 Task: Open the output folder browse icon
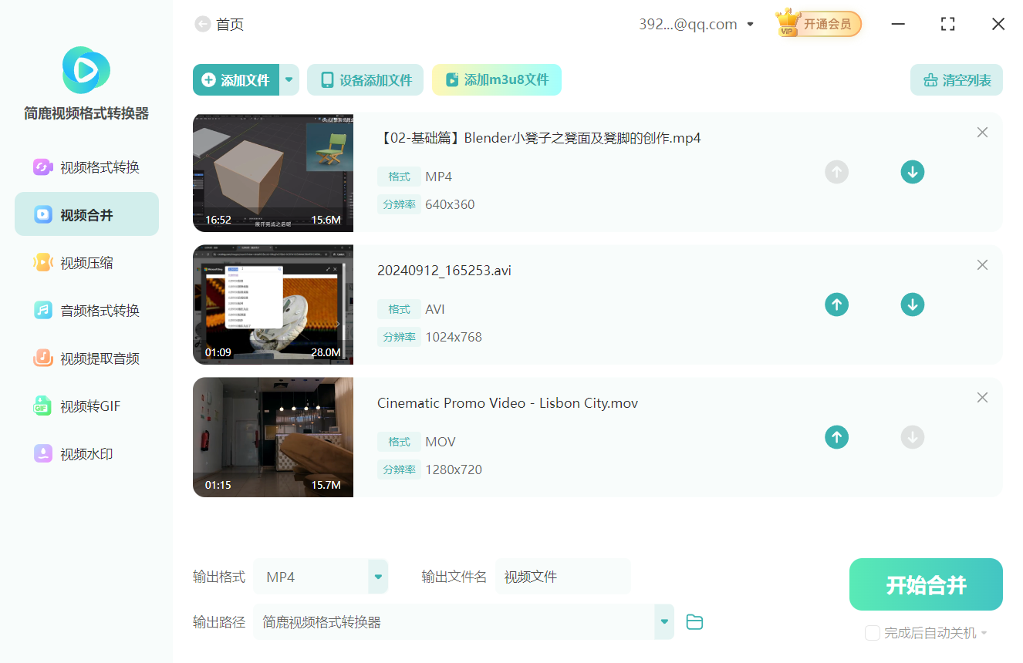click(694, 622)
